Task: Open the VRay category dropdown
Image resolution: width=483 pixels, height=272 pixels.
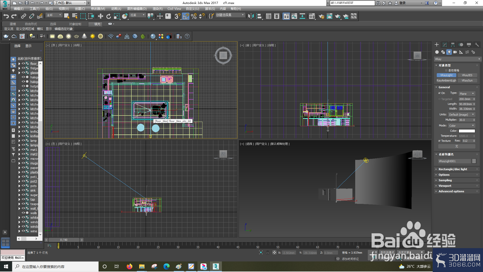Action: click(x=457, y=59)
